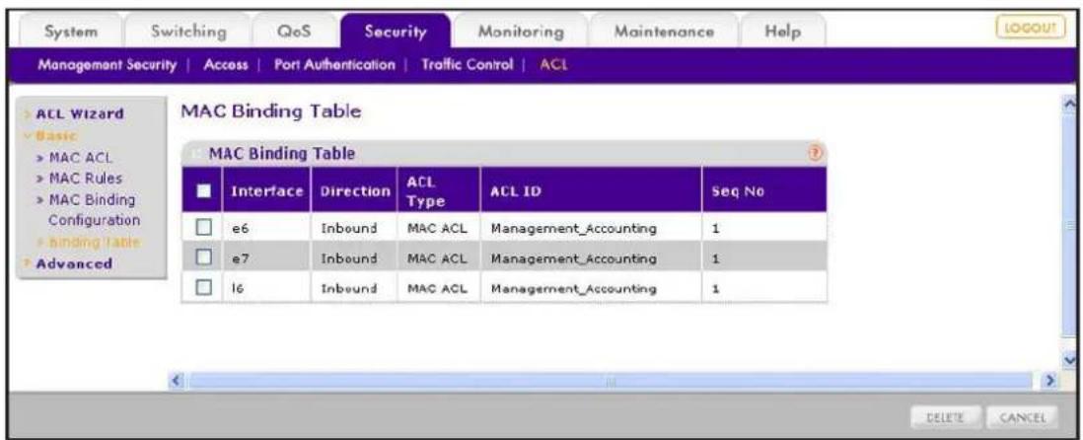
Task: Click Management_Accounting in the e7 row
Action: tap(573, 259)
